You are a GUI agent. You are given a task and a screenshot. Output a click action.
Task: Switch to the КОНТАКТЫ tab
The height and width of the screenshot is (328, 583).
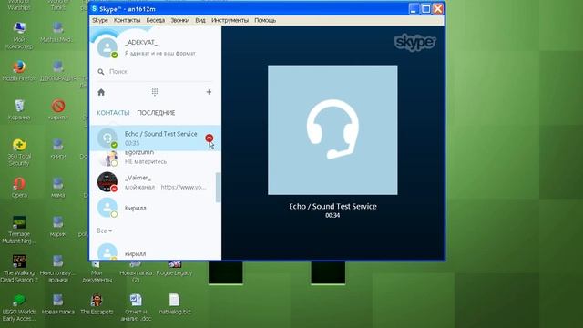(113, 113)
